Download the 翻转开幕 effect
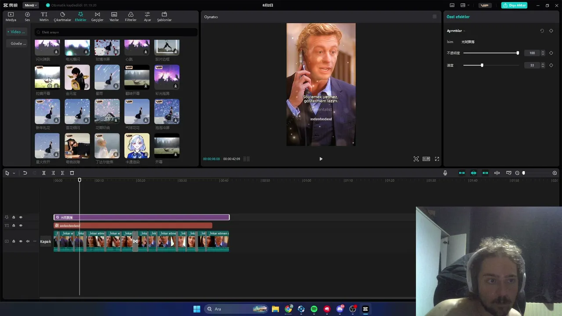Viewport: 562px width, 316px height. click(x=146, y=86)
